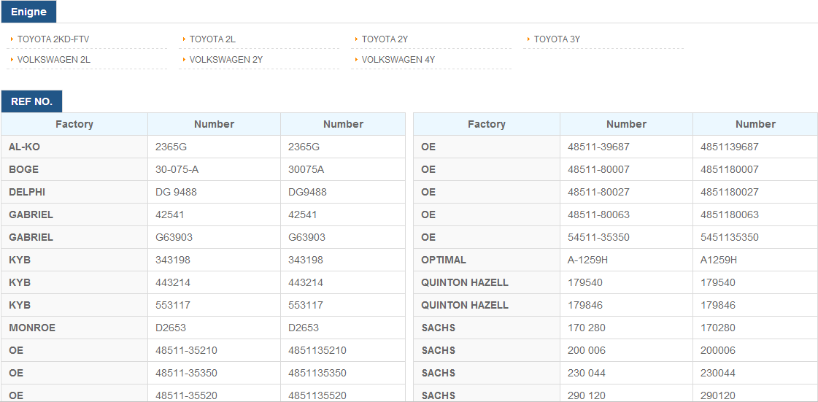Click OE number 4851135210

click(x=317, y=350)
